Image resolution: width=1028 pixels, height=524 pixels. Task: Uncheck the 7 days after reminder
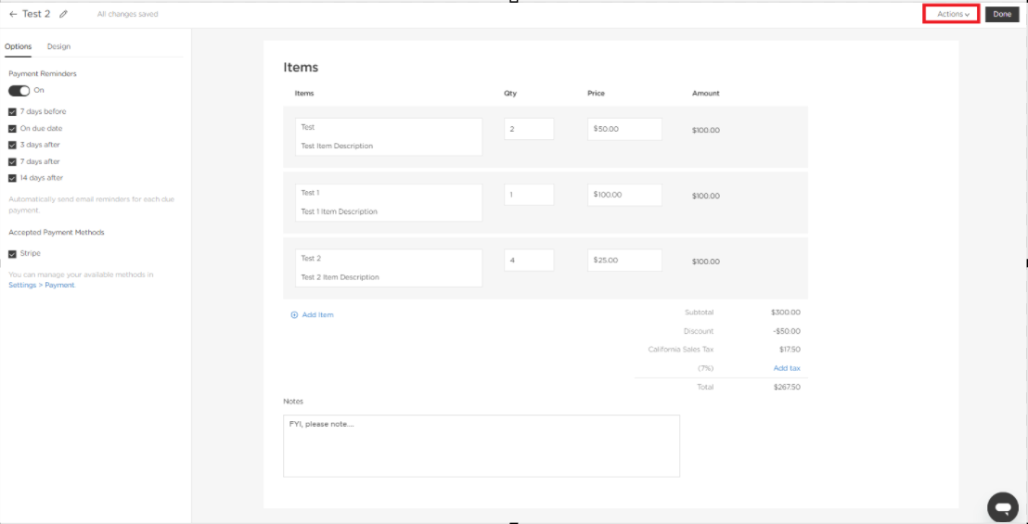(12, 161)
